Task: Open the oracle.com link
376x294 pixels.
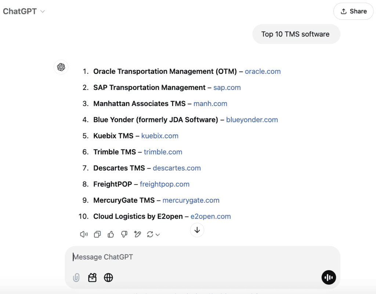Action: tap(263, 72)
